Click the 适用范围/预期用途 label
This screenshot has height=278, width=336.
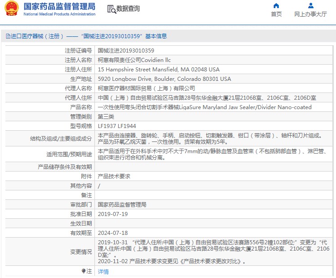coord(69,154)
